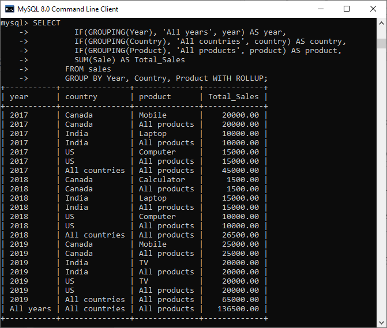
Task: Click 'All countries' in the 2018 row
Action: point(95,235)
